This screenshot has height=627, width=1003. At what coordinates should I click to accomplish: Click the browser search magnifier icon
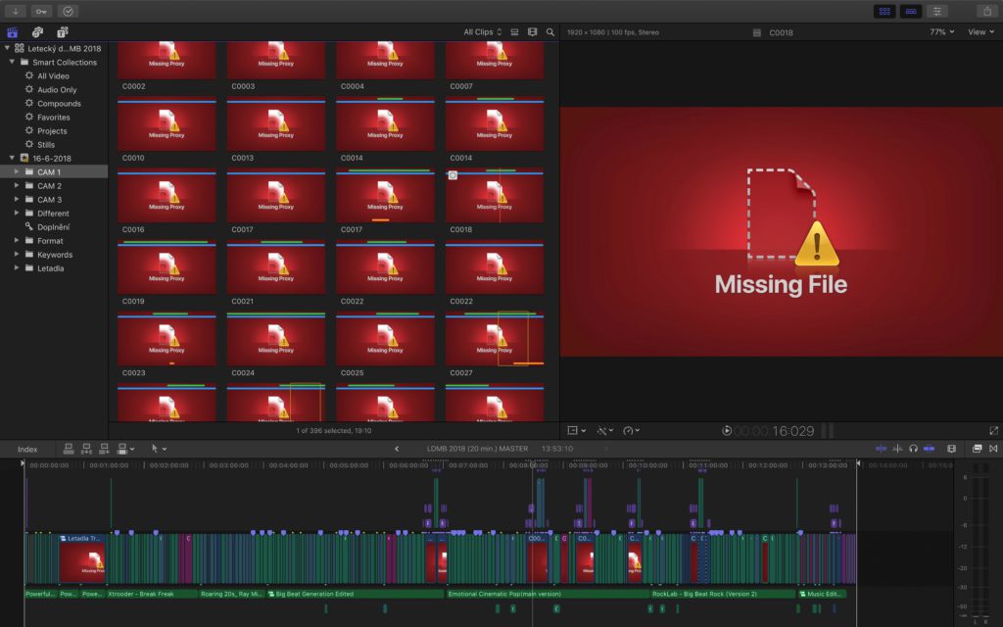550,32
